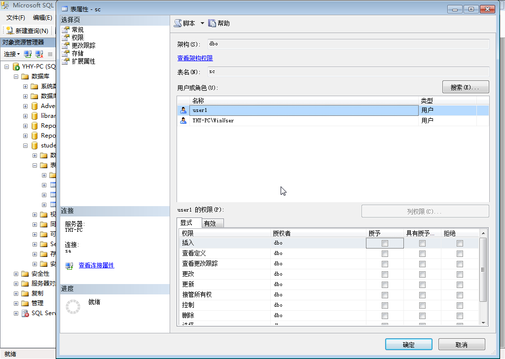Select the 更改跟踪 page icon
Image resolution: width=505 pixels, height=359 pixels.
tap(66, 45)
